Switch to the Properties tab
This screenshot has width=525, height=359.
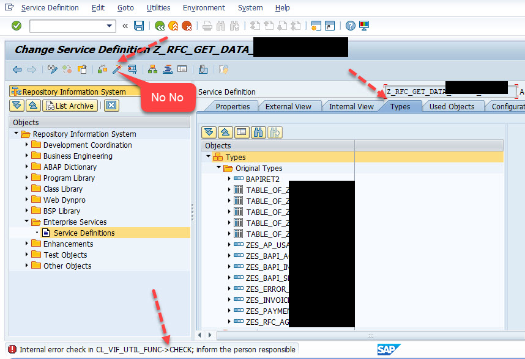(233, 106)
